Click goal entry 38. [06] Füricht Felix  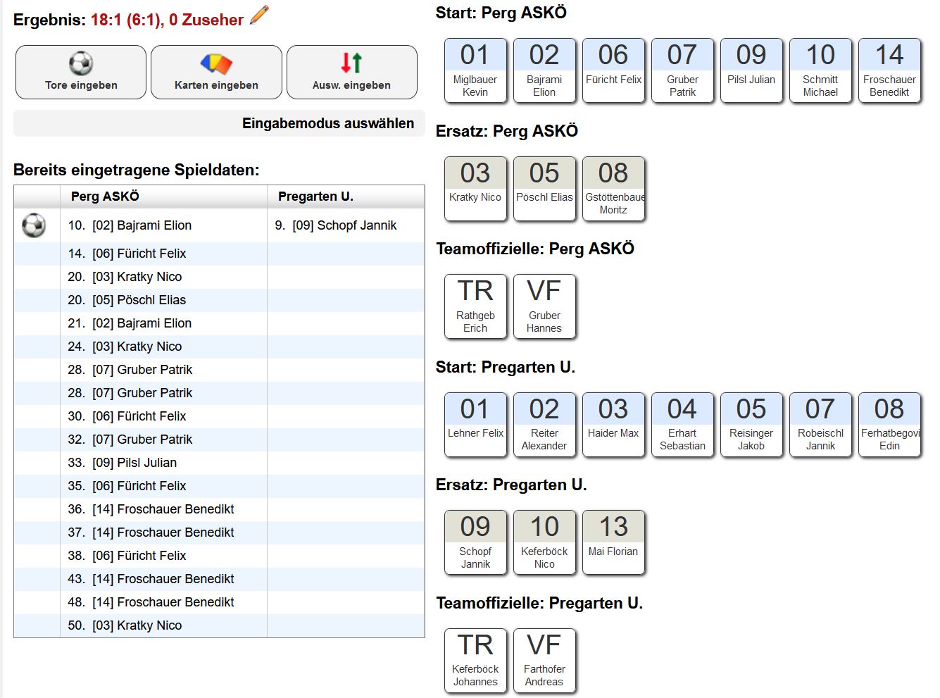[127, 556]
